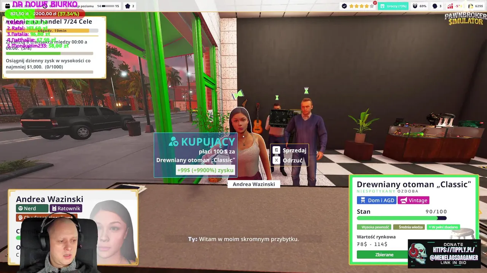Click the level progress bar 14 to 15

[108, 6]
